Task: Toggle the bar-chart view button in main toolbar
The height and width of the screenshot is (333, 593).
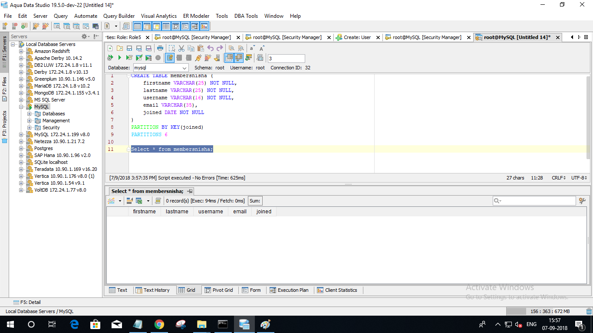Action: tap(204, 26)
